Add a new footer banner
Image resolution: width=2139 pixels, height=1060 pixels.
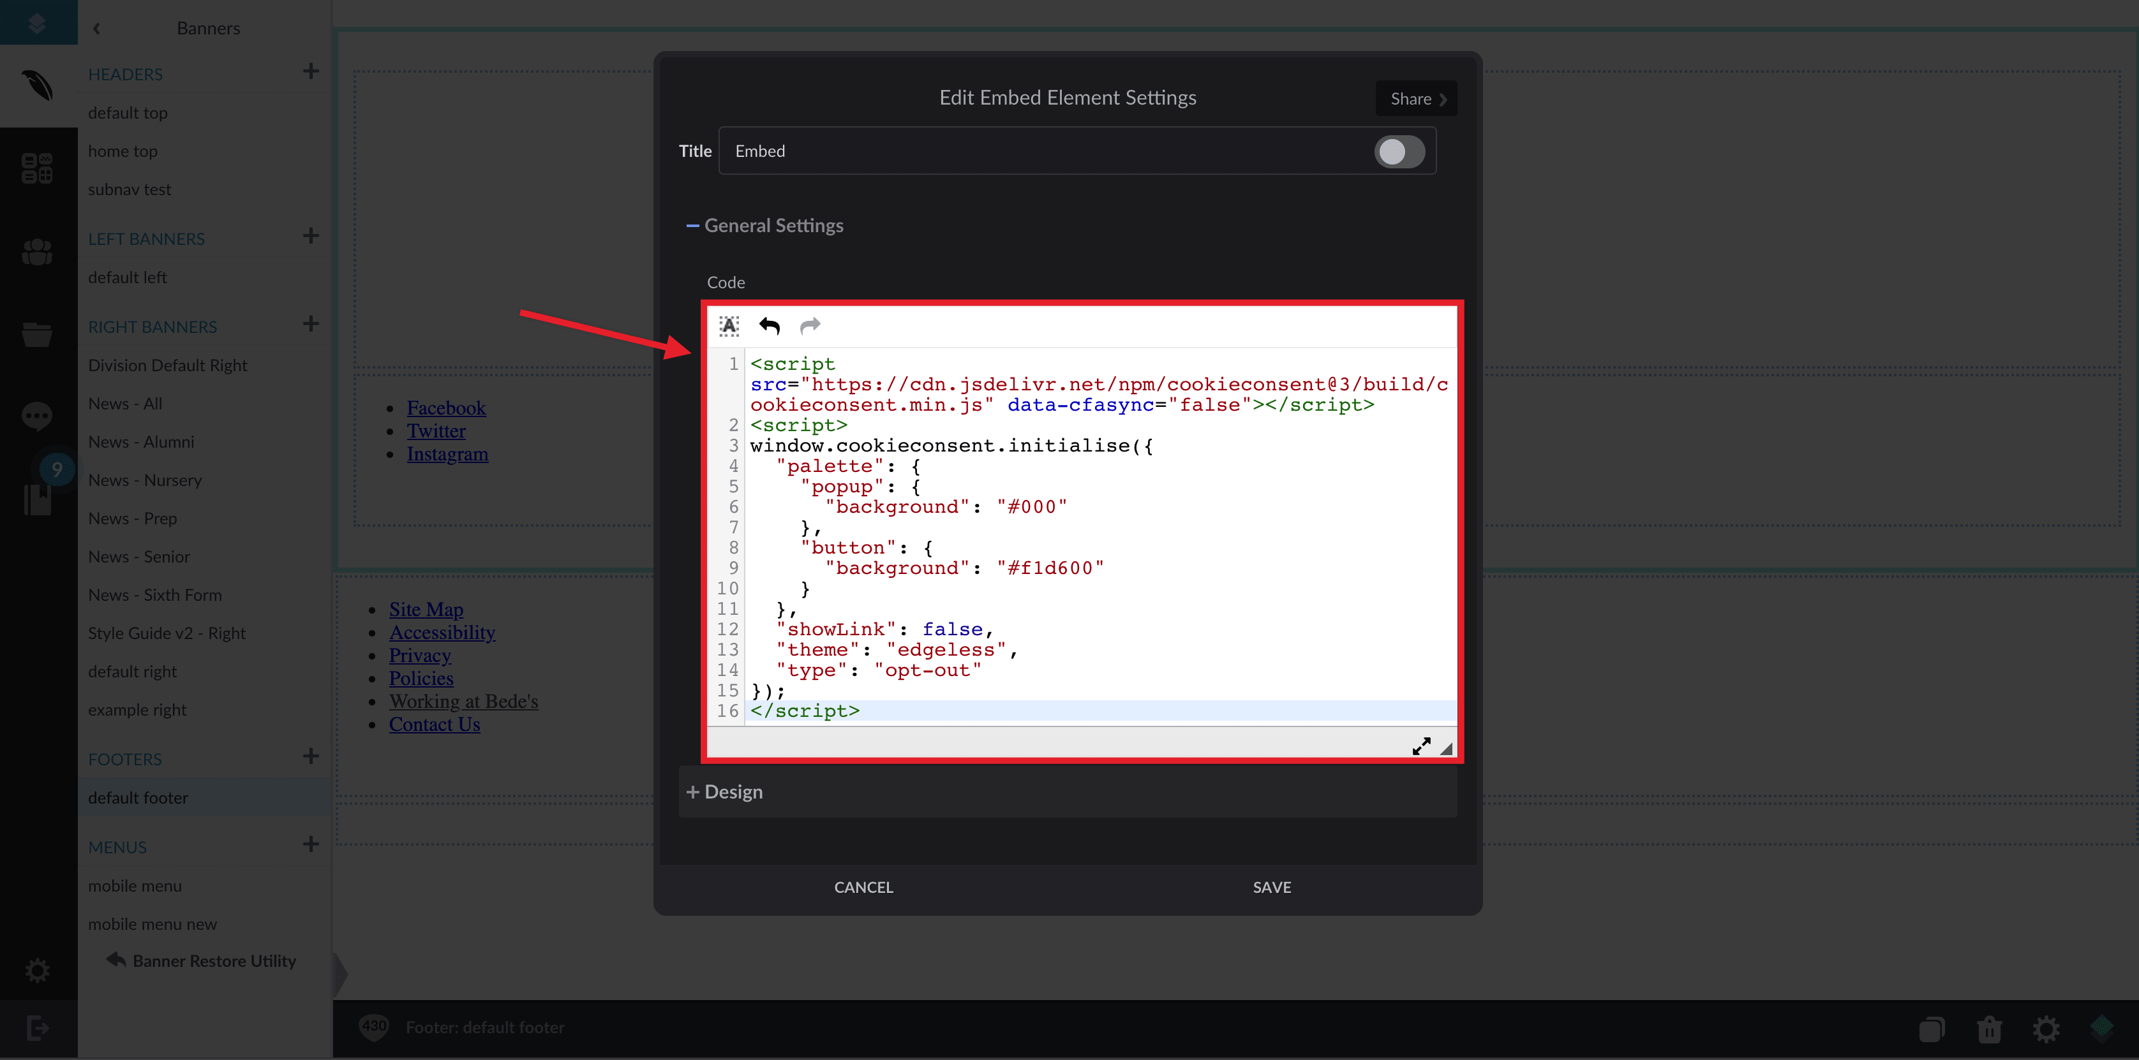311,756
